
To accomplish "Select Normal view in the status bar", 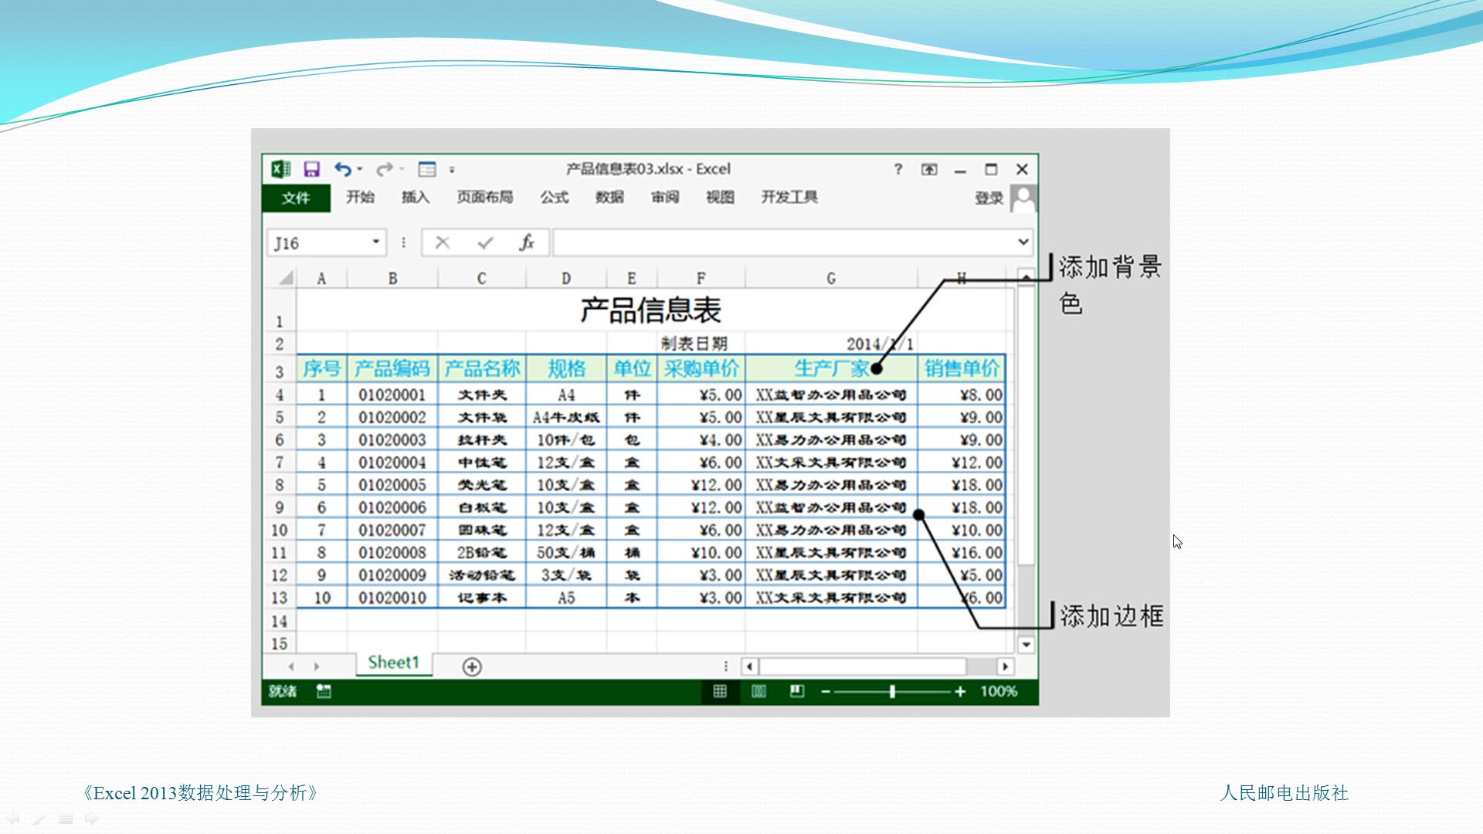I will (x=720, y=691).
